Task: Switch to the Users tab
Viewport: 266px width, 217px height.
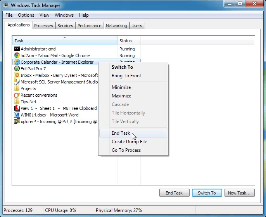Action: click(x=137, y=26)
